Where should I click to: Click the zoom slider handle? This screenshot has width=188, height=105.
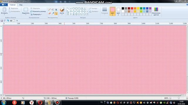pos(179,98)
